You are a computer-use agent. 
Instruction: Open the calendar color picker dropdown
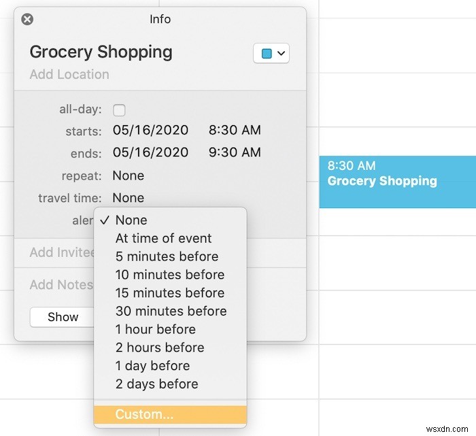pyautogui.click(x=271, y=53)
